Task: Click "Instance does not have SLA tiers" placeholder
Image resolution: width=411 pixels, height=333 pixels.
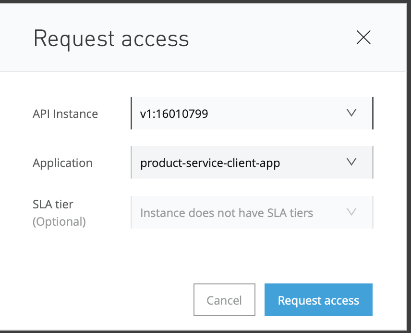Action: 226,213
